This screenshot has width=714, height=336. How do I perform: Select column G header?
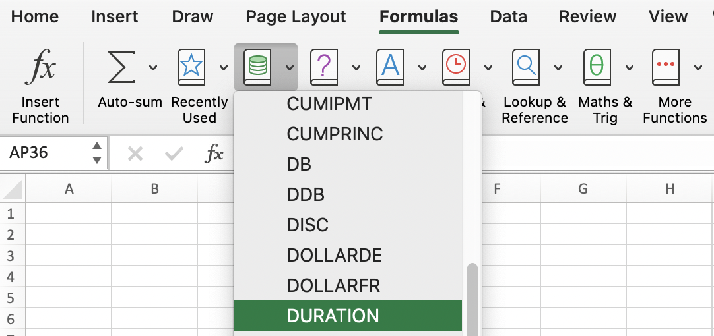click(583, 189)
